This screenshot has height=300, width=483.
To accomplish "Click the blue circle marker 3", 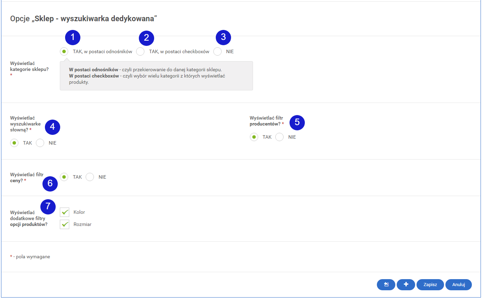I will (x=223, y=38).
